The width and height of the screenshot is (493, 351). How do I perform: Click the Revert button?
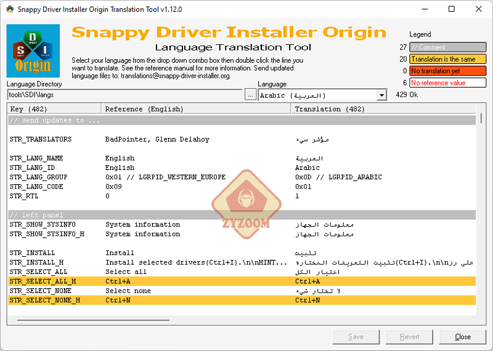[409, 337]
